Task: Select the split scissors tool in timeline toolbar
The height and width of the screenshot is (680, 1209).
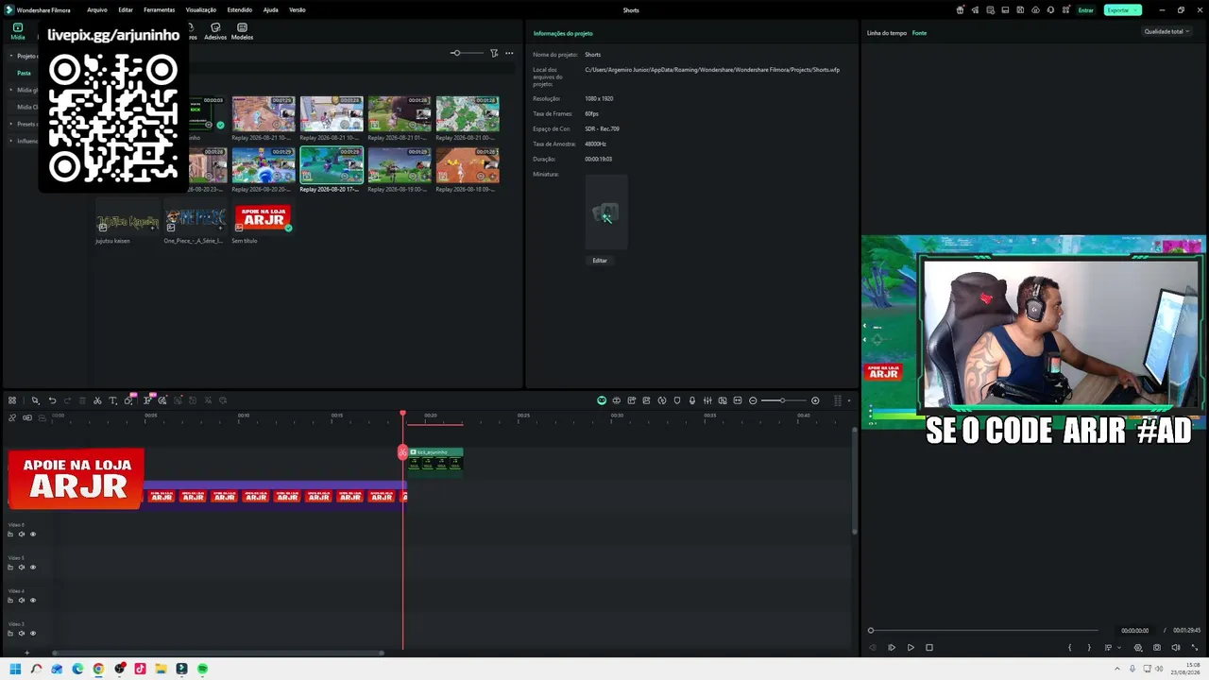Action: [x=97, y=400]
